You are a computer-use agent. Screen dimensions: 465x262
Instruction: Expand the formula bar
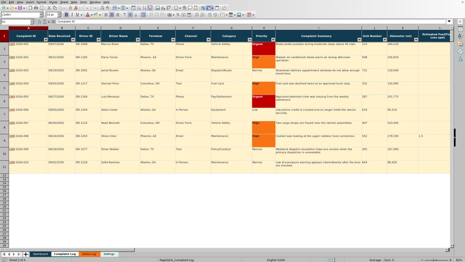(449, 22)
